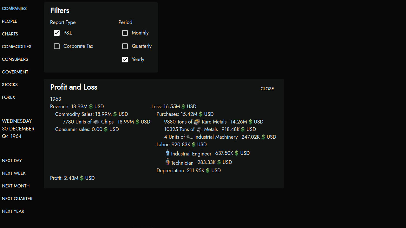Close the Profit and Loss report

pos(267,89)
